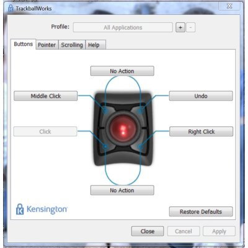
Task: Click the TrackballWorks title bar lock icon
Action: point(11,8)
